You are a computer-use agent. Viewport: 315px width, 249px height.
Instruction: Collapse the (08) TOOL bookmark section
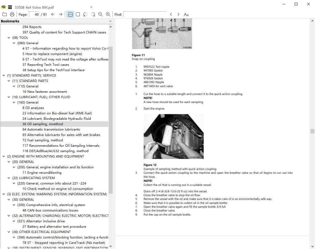[9, 38]
